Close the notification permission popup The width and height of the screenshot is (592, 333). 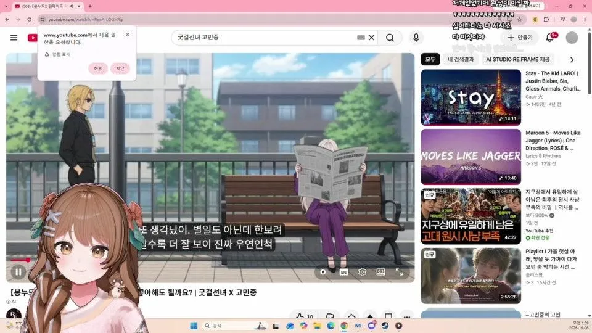[128, 35]
